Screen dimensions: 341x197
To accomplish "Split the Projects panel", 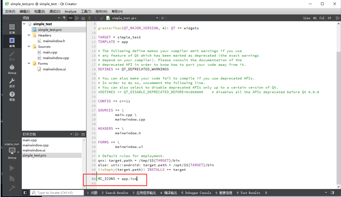I will click(77, 18).
